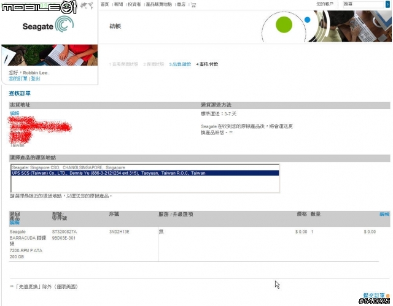Image resolution: width=393 pixels, height=306 pixels.
Task: Click the search go arrow button
Action: tap(387, 4)
